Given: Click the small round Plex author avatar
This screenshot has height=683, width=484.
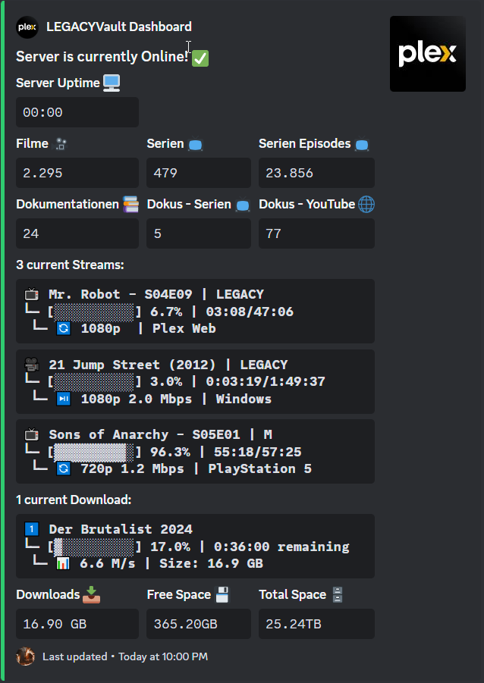Looking at the screenshot, I should click(x=27, y=27).
